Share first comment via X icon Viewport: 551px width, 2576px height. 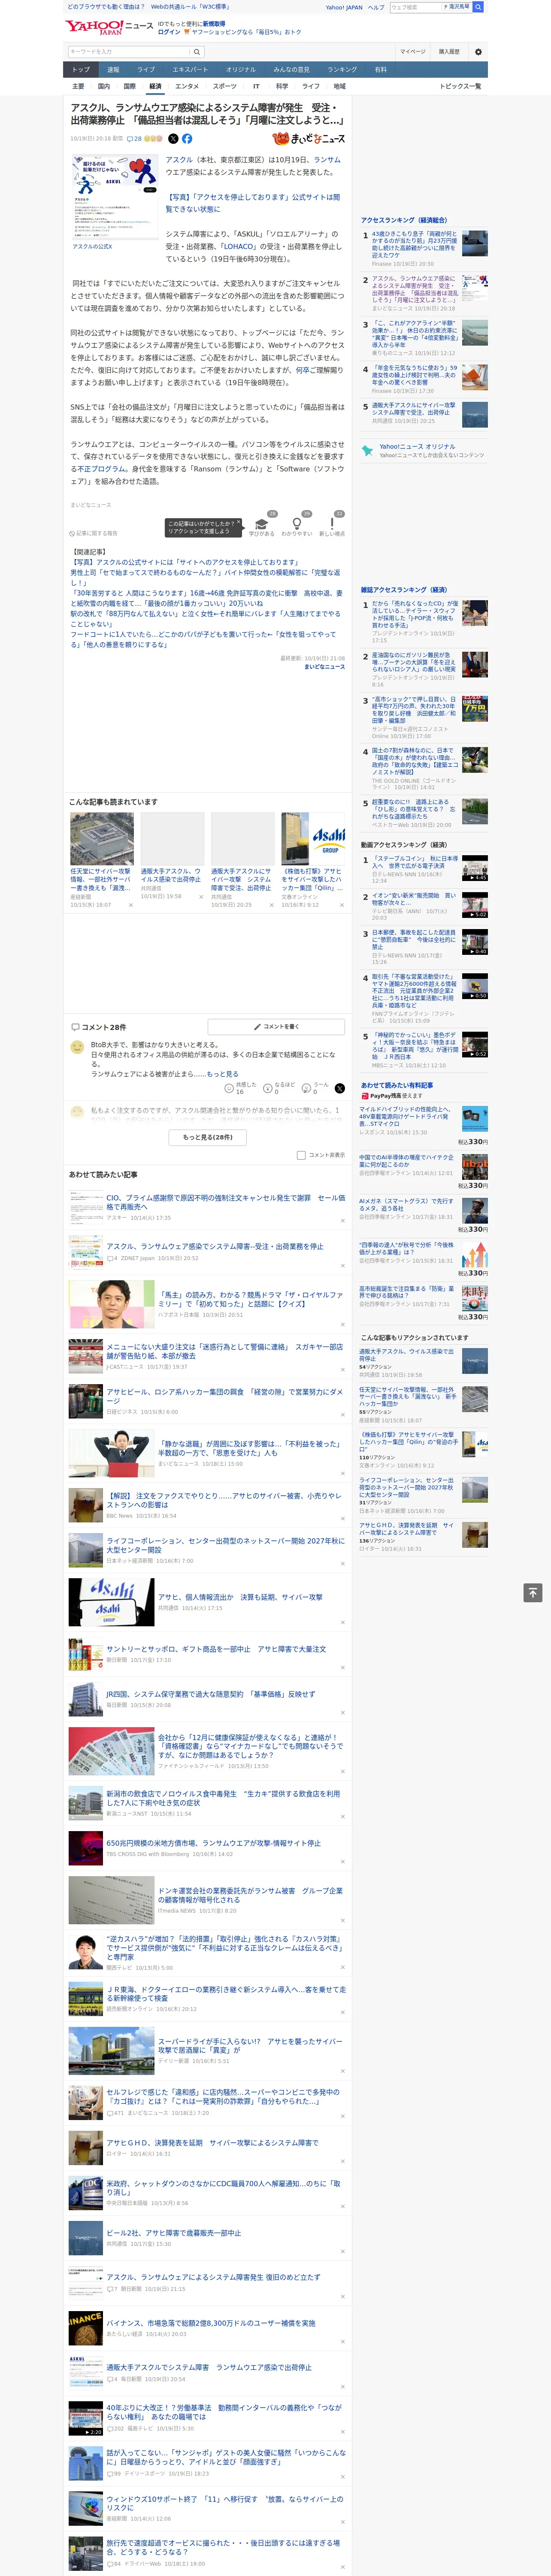point(339,1088)
